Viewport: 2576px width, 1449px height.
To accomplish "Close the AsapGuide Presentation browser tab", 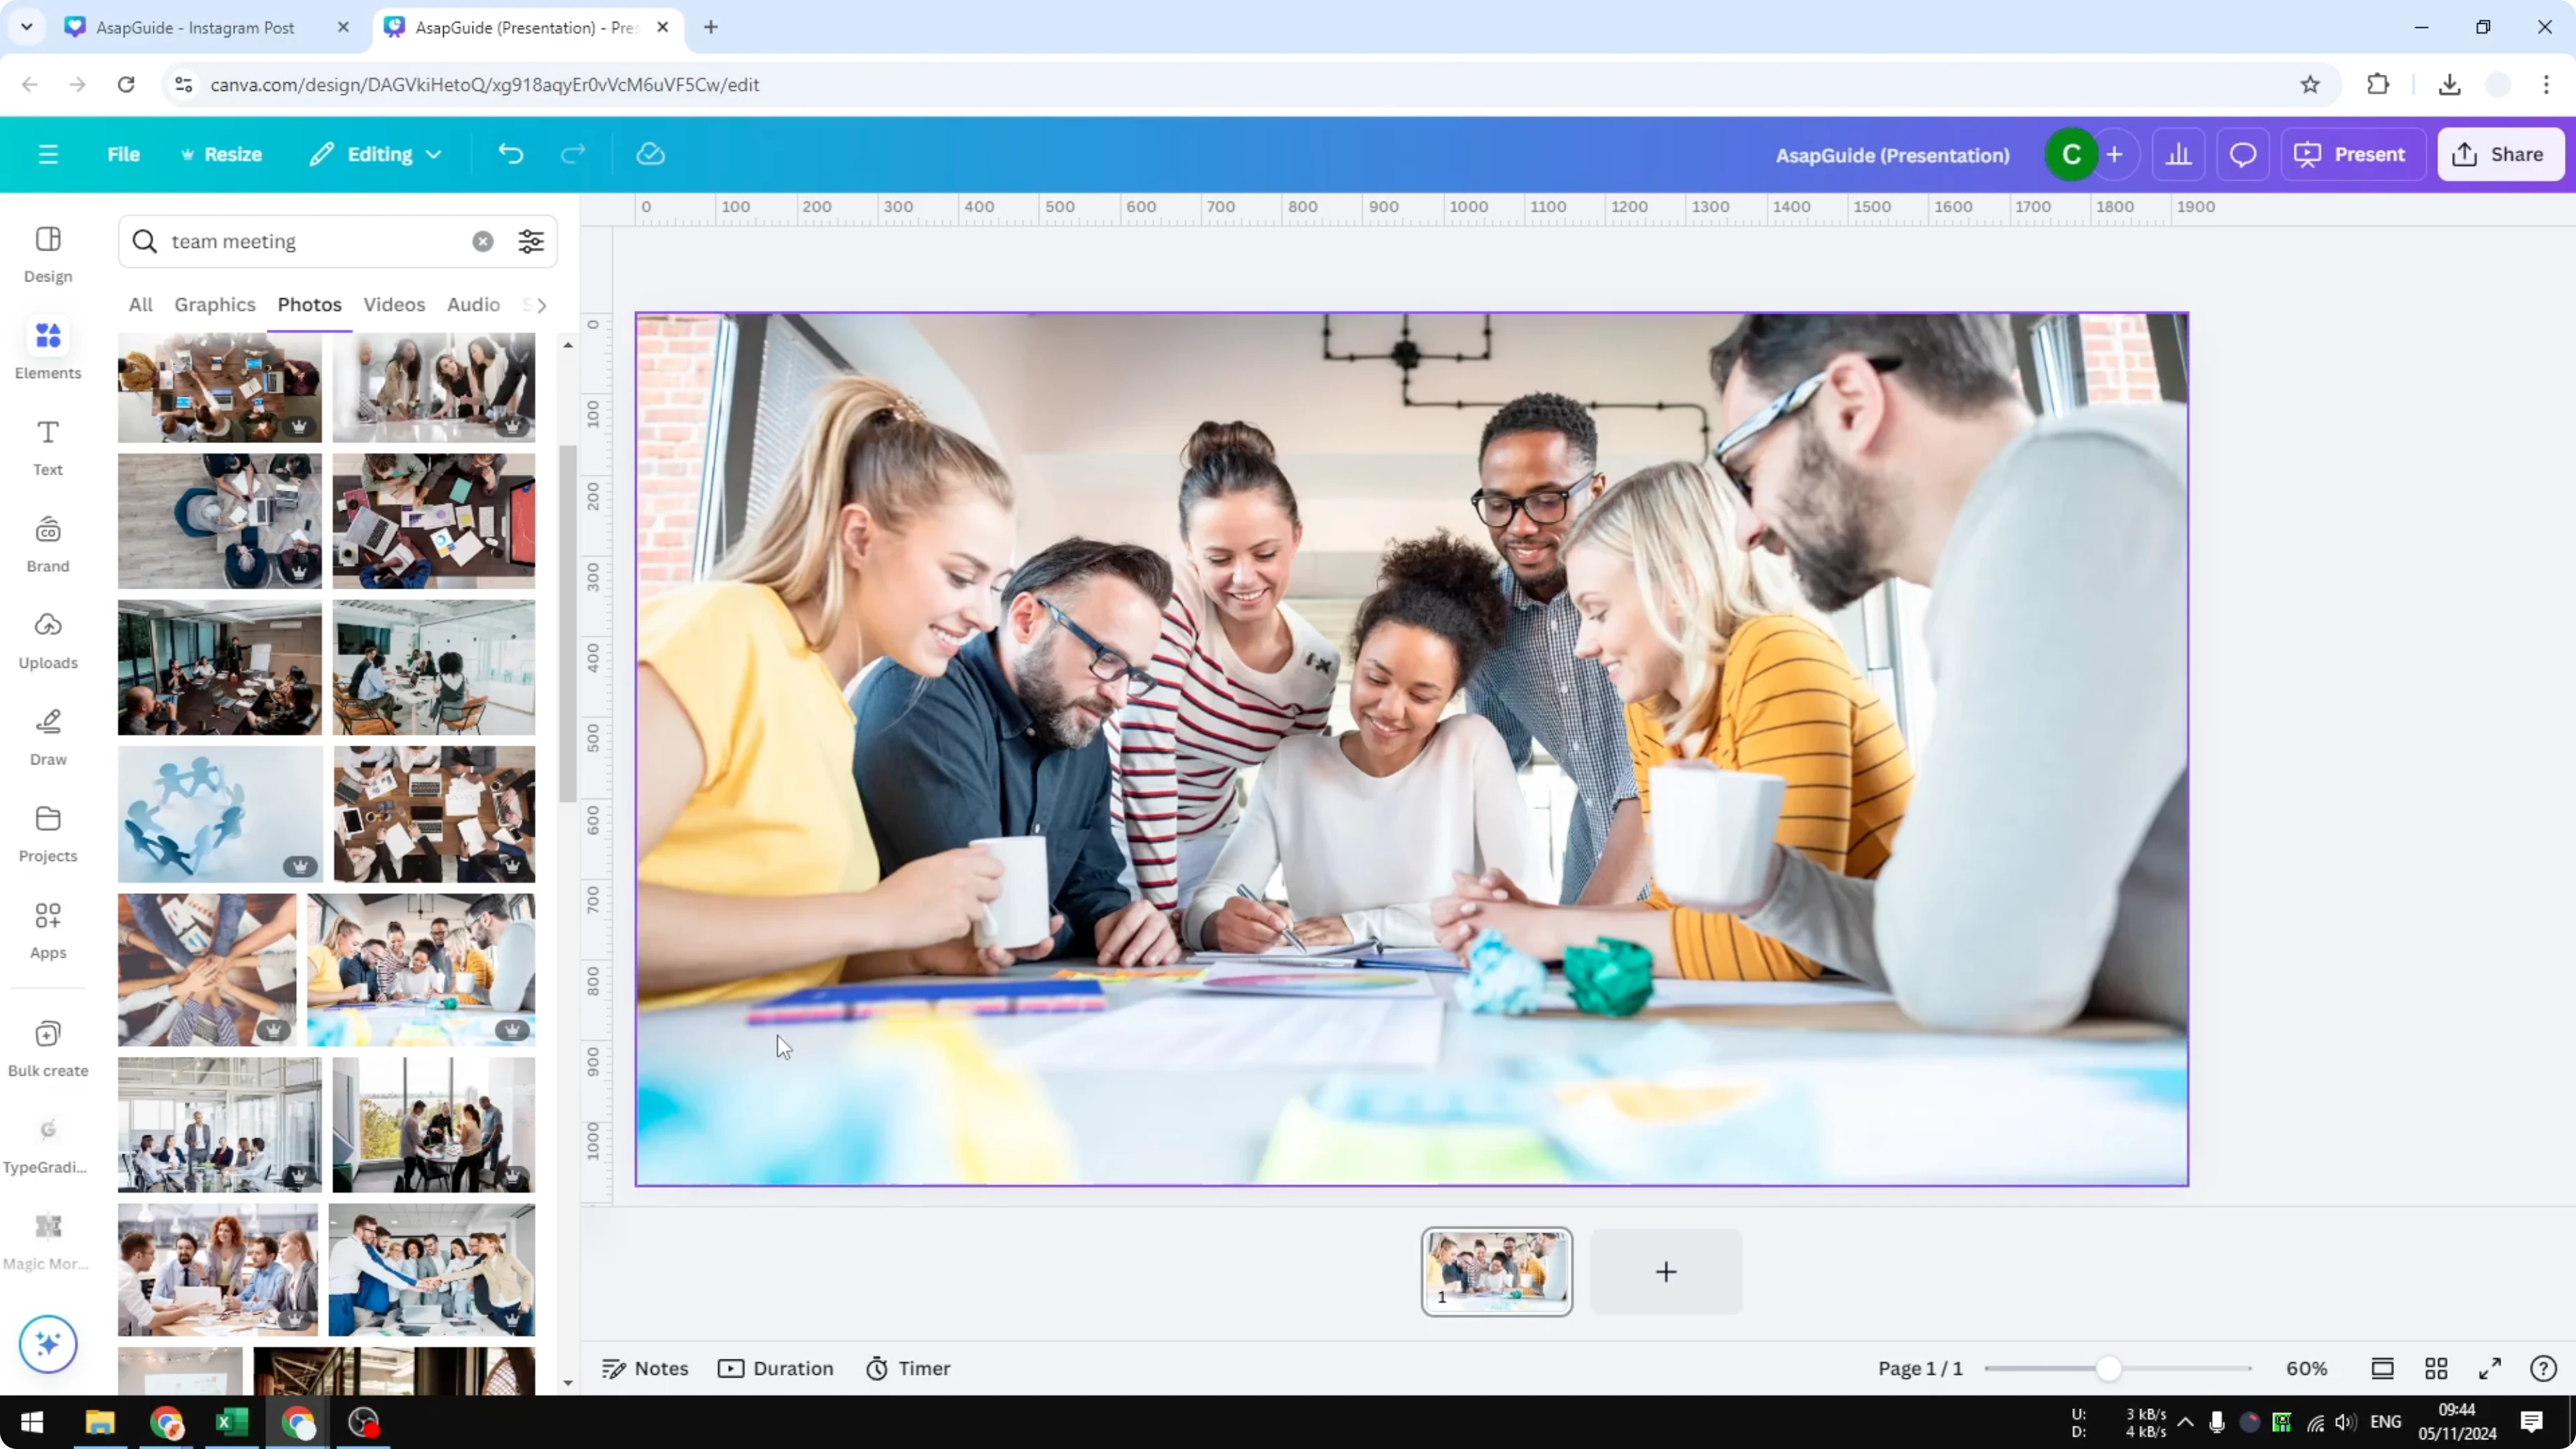I will (x=662, y=27).
